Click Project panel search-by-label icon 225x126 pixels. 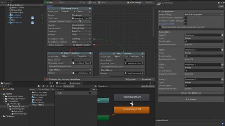click(43, 86)
